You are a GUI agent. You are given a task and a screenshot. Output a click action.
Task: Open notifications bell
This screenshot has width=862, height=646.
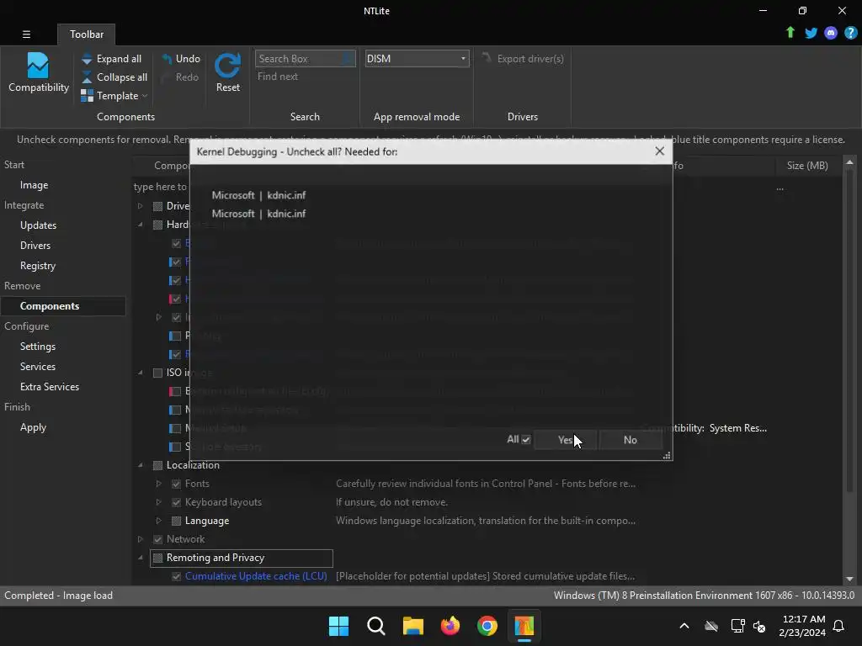[x=838, y=626]
